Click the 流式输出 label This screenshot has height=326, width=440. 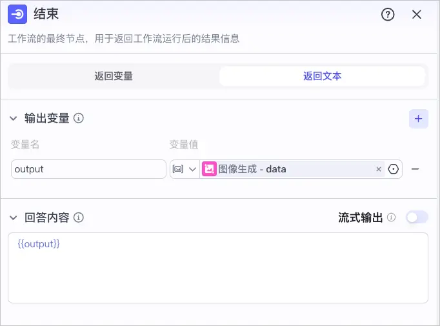[x=360, y=218]
